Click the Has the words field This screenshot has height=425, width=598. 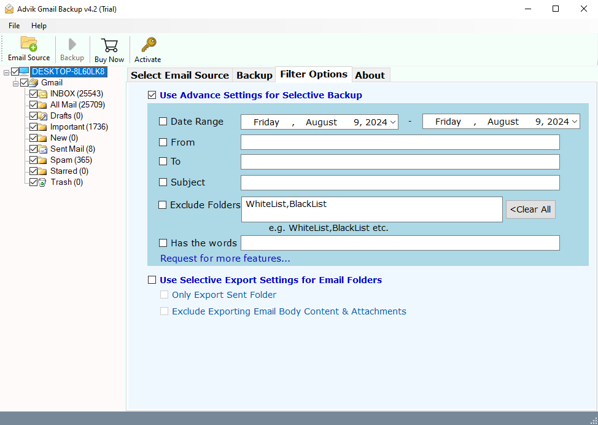click(400, 243)
